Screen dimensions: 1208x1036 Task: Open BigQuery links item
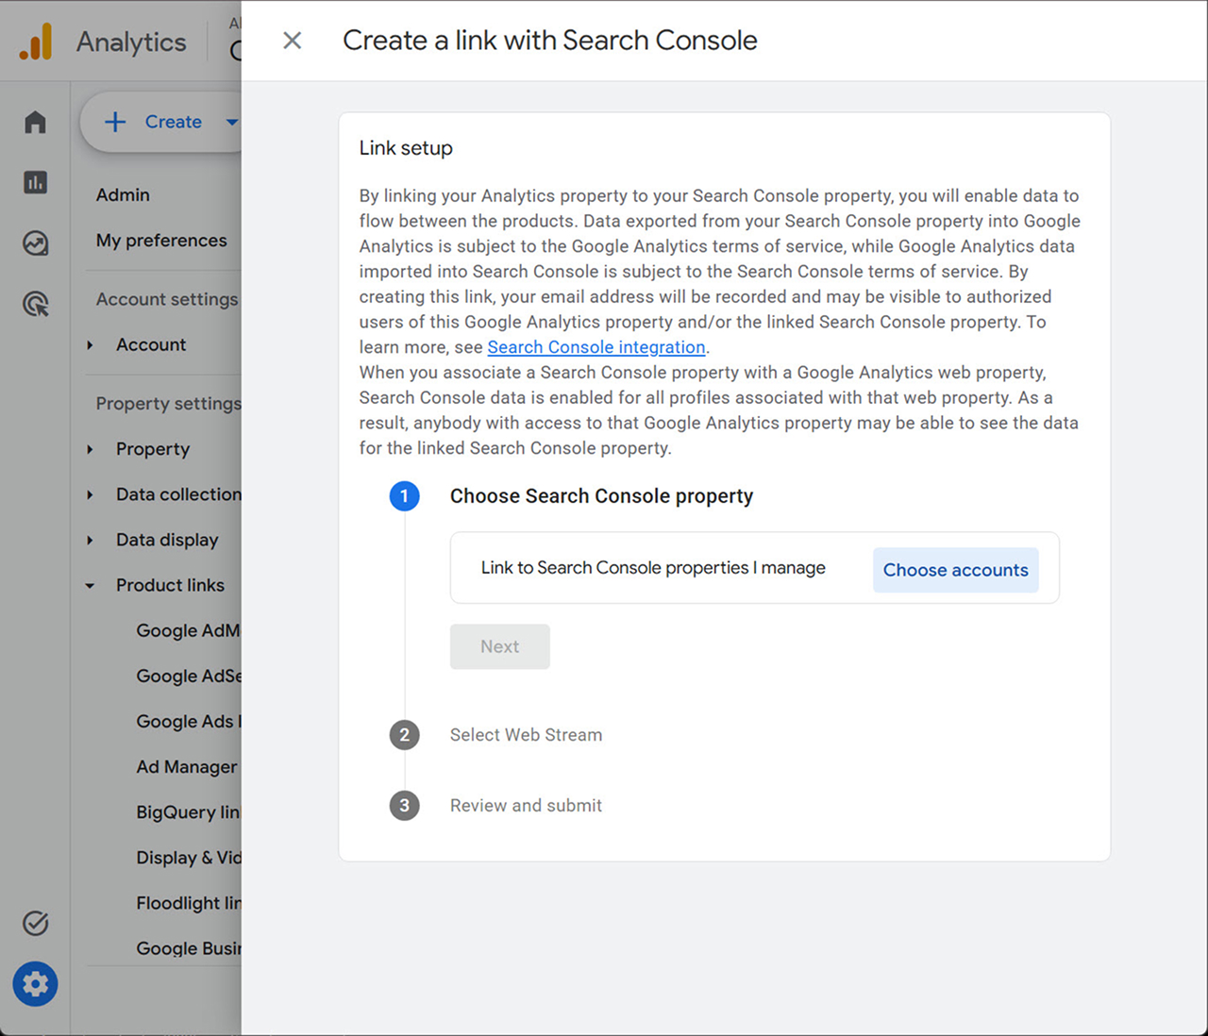pos(189,812)
